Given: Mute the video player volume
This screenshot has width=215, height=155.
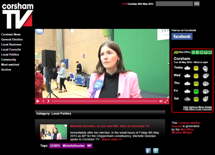Looking at the screenshot, I should pyautogui.click(x=161, y=101).
